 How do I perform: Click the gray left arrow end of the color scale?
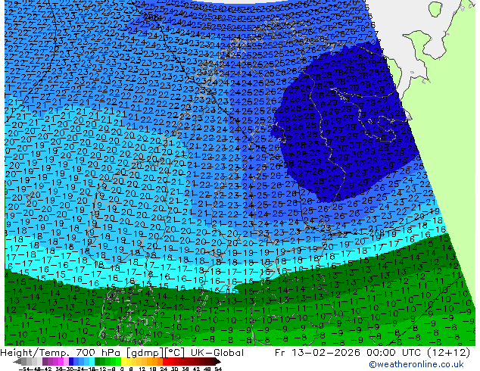coord(17,361)
